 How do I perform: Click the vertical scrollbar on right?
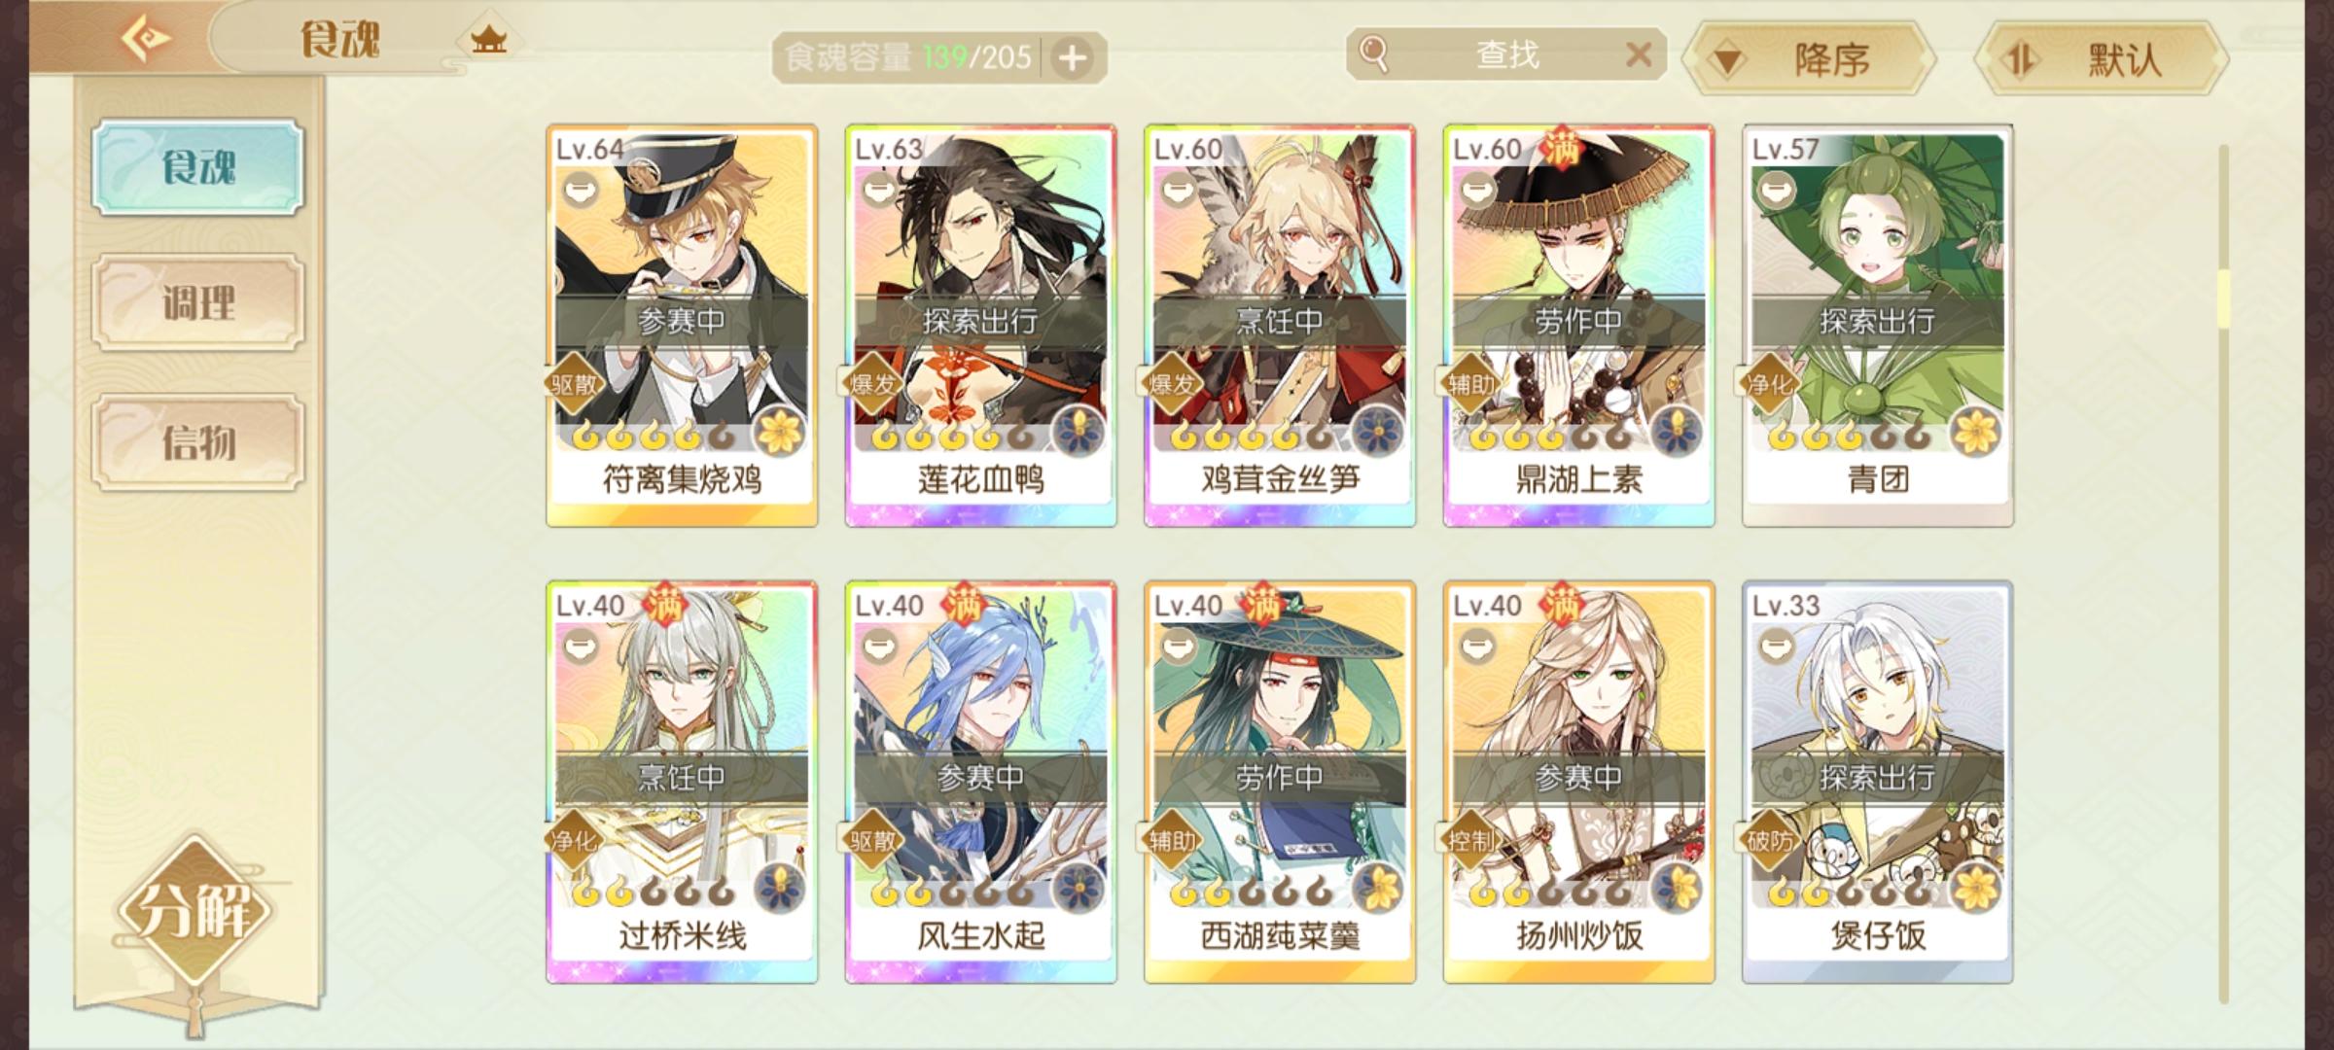[2223, 574]
